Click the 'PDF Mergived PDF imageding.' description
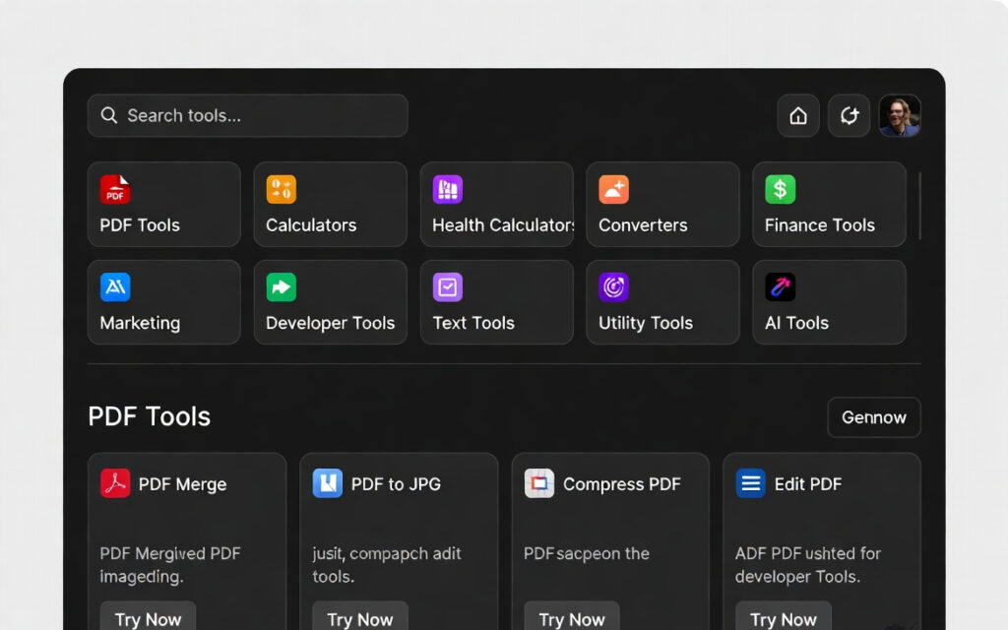 coord(170,565)
